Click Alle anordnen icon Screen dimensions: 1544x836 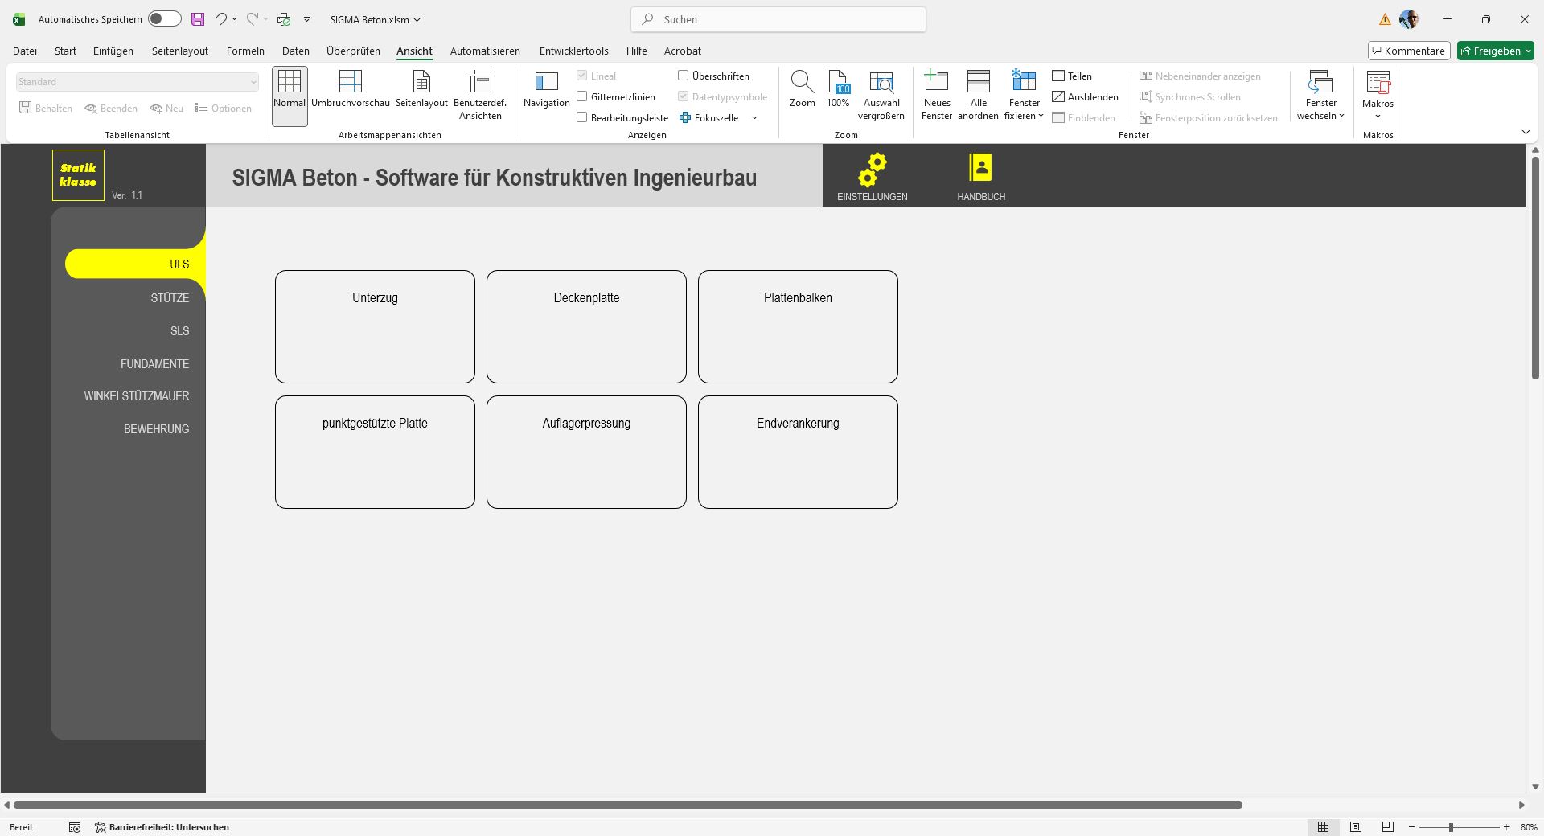click(978, 82)
